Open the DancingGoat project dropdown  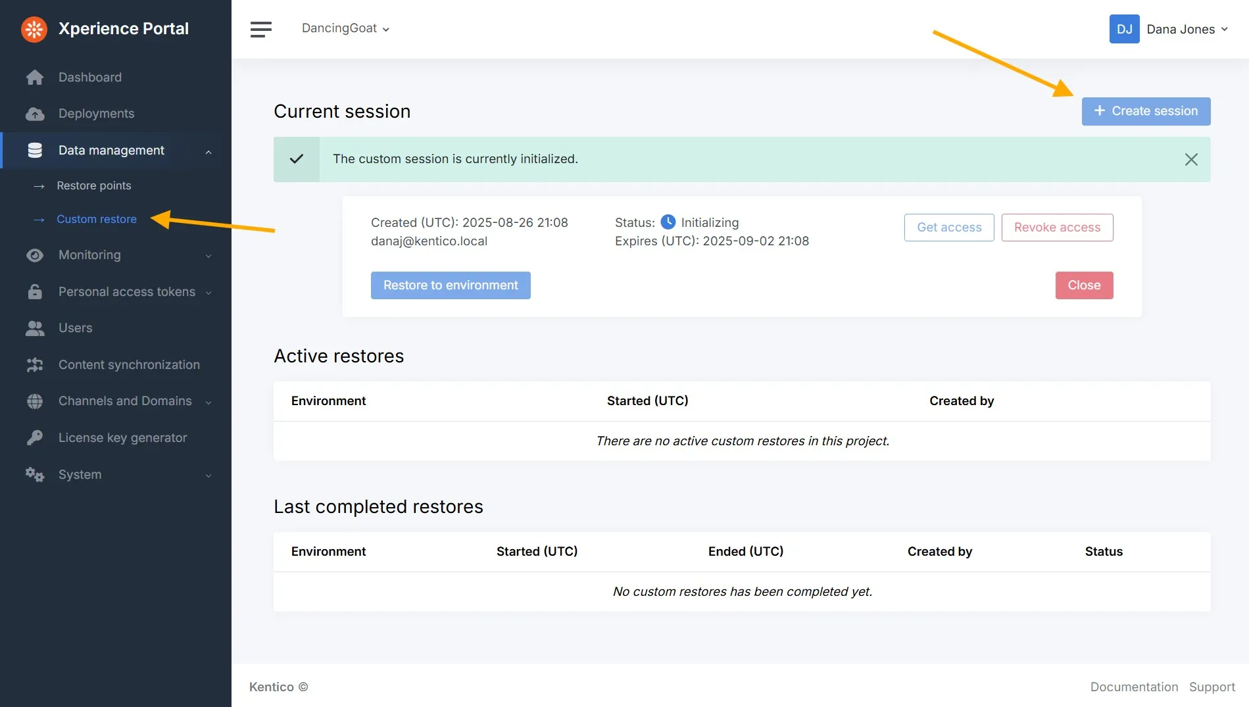[345, 28]
